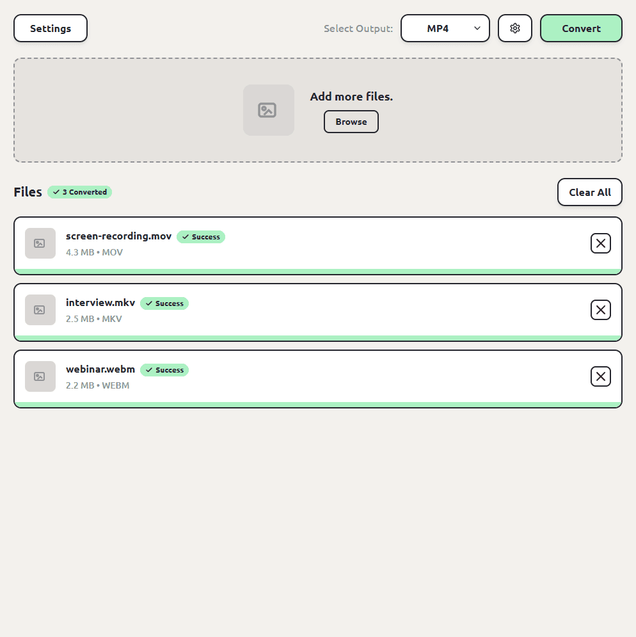
Task: Click the "Files" section heading
Action: [28, 192]
